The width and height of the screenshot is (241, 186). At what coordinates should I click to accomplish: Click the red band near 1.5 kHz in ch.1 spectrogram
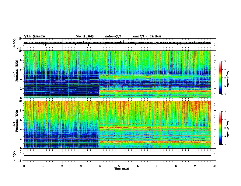click(x=155, y=91)
